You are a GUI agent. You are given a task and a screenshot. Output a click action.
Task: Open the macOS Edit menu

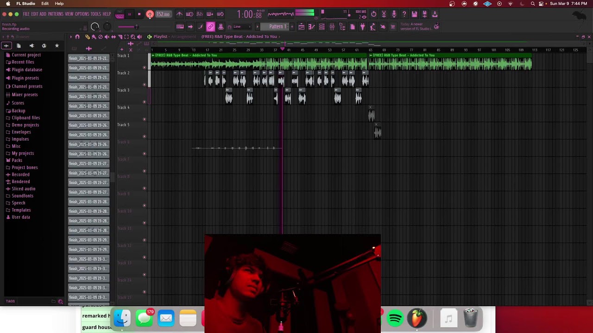45,4
